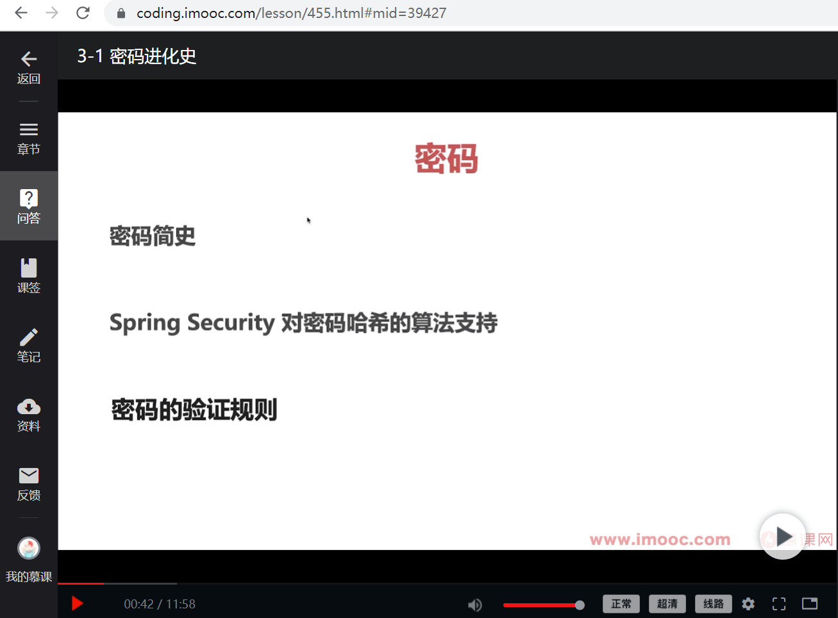Click the video progress bar
This screenshot has height=618, width=838.
448,583
